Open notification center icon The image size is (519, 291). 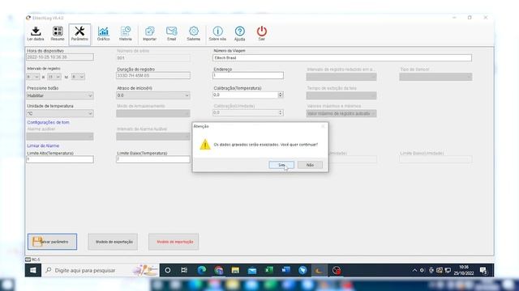[483, 271]
